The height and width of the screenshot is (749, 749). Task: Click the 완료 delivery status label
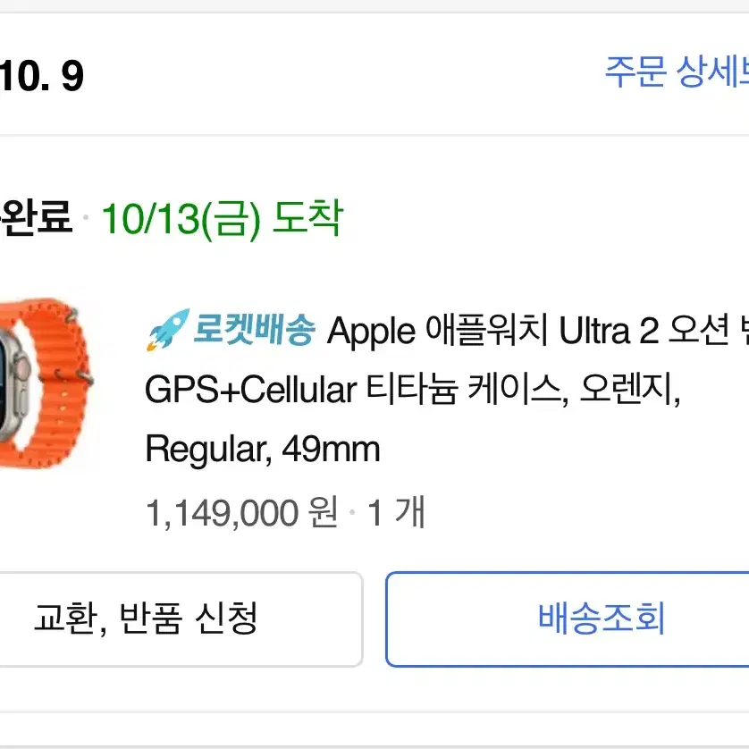37,217
